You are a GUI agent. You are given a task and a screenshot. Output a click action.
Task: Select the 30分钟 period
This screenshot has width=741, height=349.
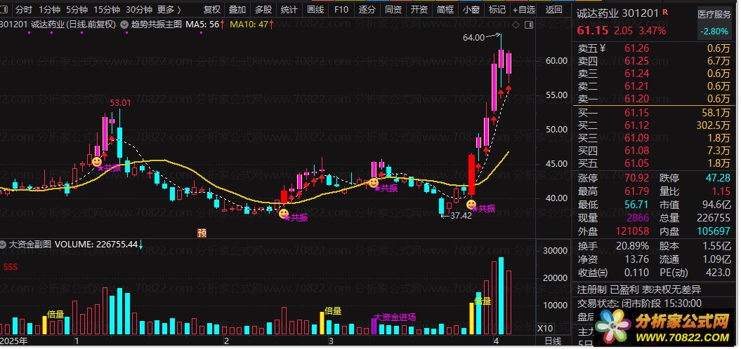pos(139,9)
